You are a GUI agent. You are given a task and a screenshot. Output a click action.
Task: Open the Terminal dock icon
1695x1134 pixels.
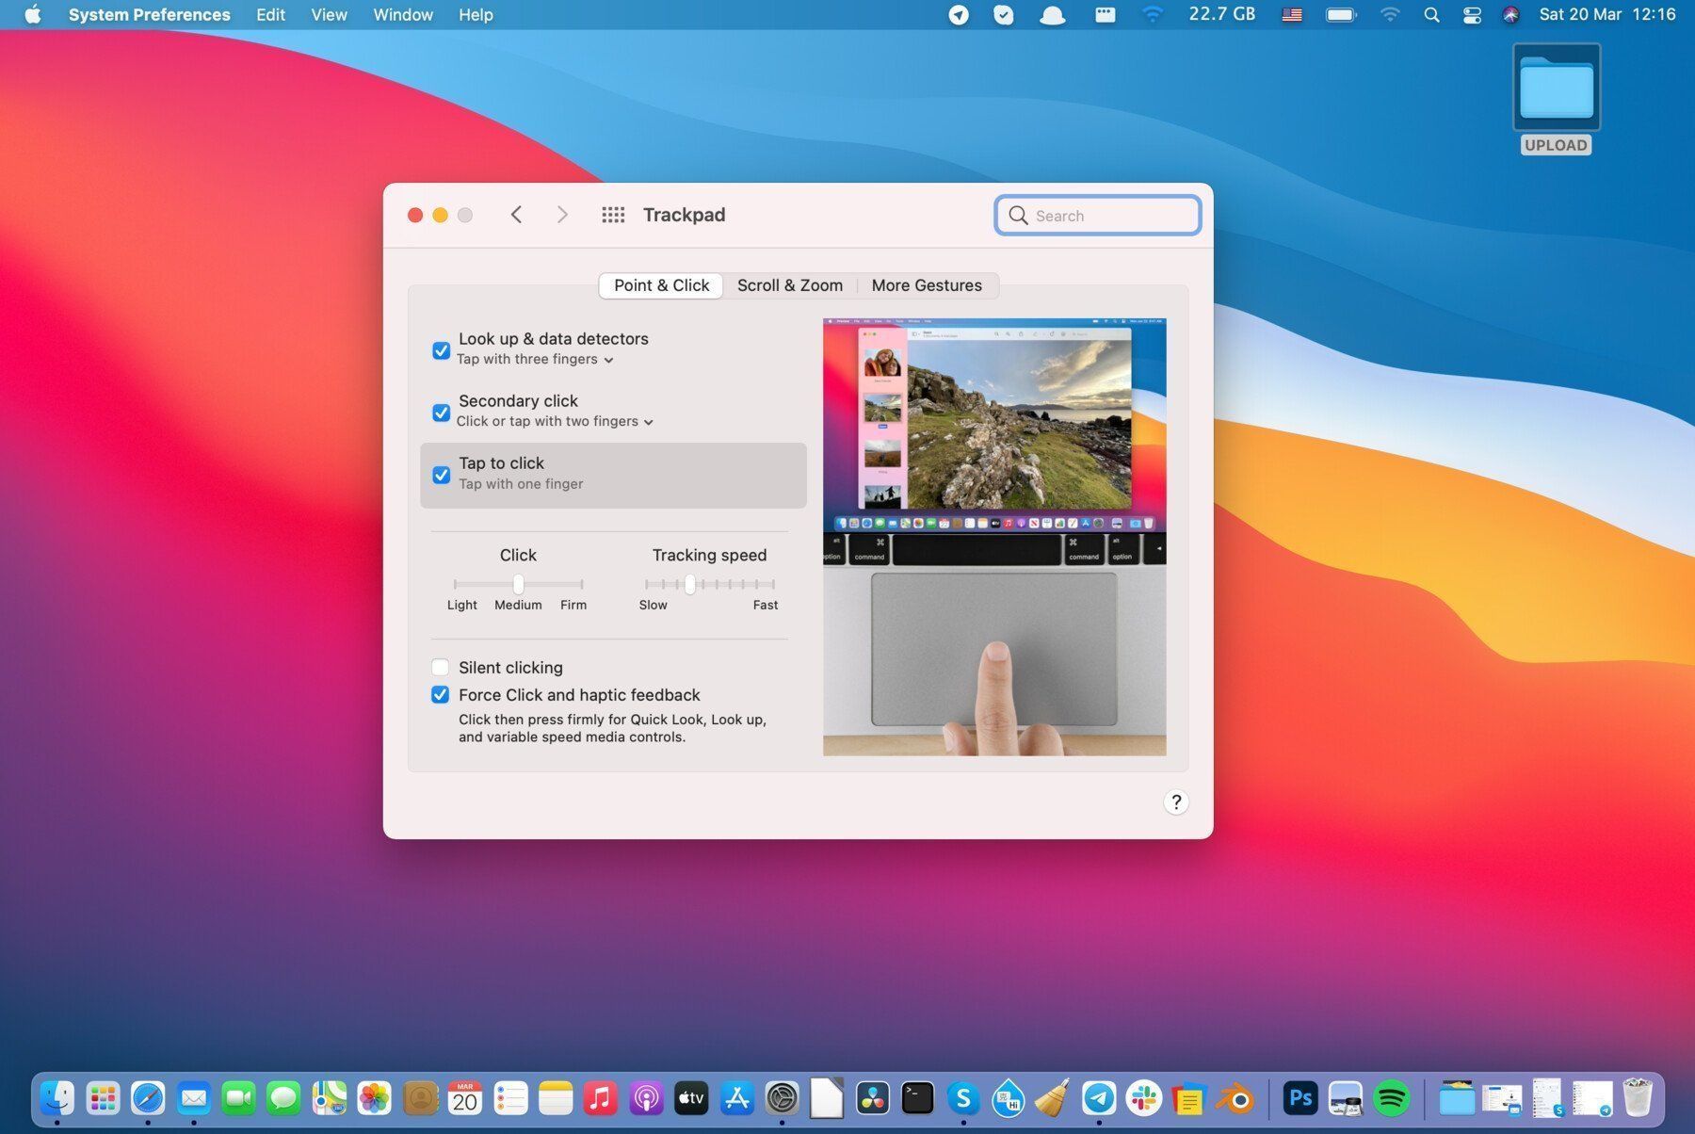(x=917, y=1098)
